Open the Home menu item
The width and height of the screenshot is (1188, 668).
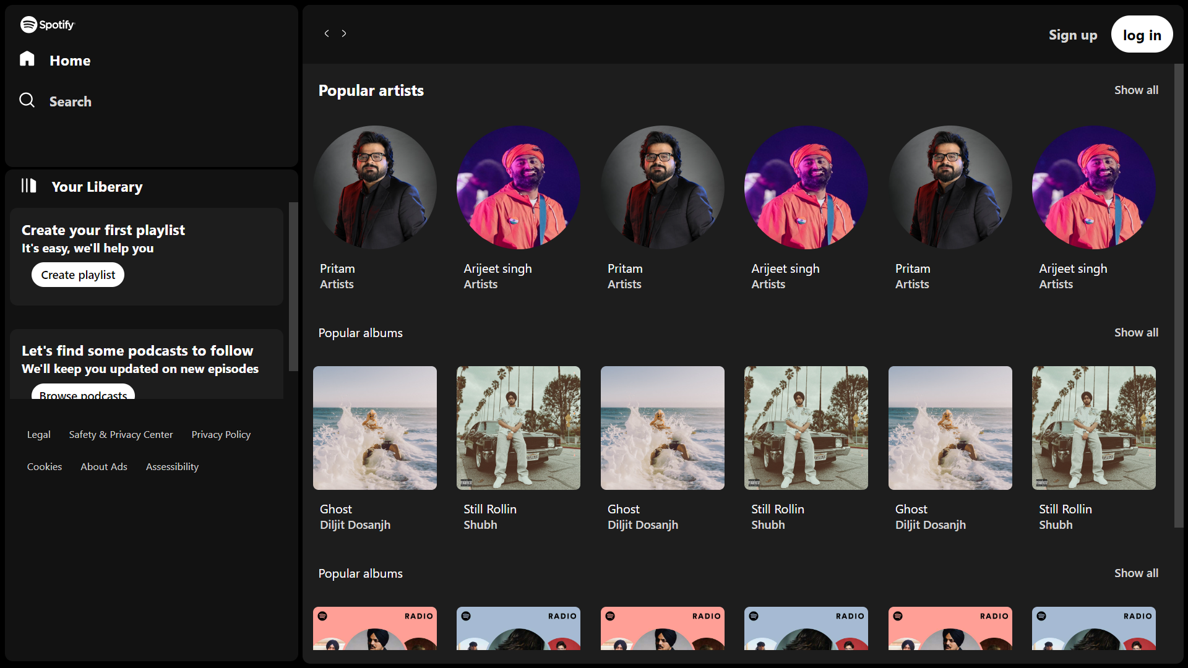70,61
